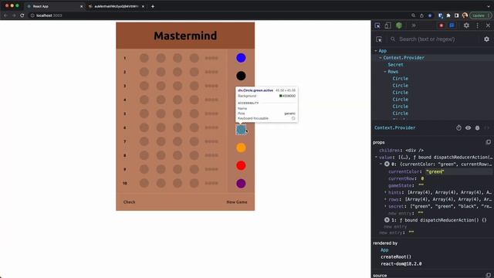The width and height of the screenshot is (494, 278).
Task: Expand the hints arrays
Action: [385, 192]
